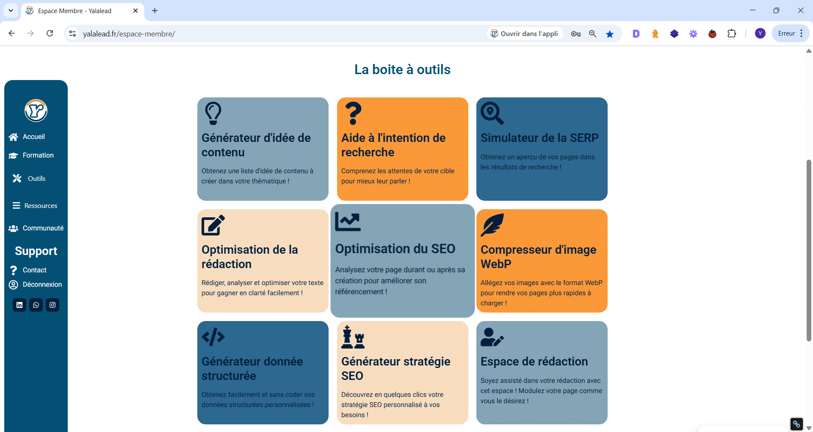Open Formation in sidebar menu
Image resolution: width=813 pixels, height=432 pixels.
pos(38,155)
